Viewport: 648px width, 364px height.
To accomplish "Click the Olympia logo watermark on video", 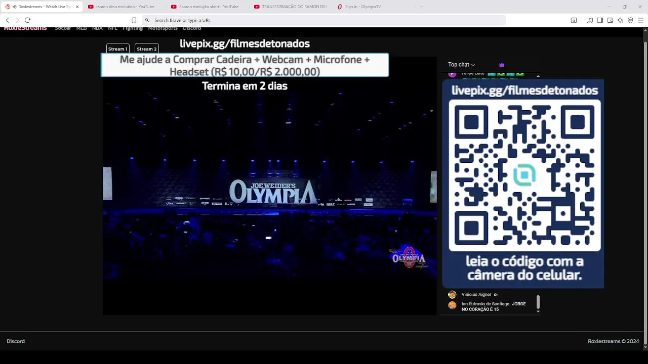I will [x=409, y=258].
